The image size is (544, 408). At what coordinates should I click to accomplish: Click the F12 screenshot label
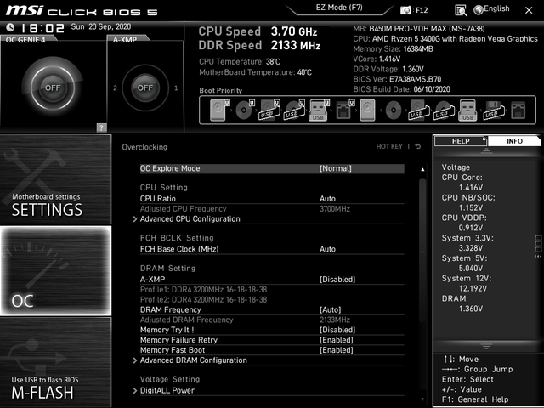coord(422,10)
